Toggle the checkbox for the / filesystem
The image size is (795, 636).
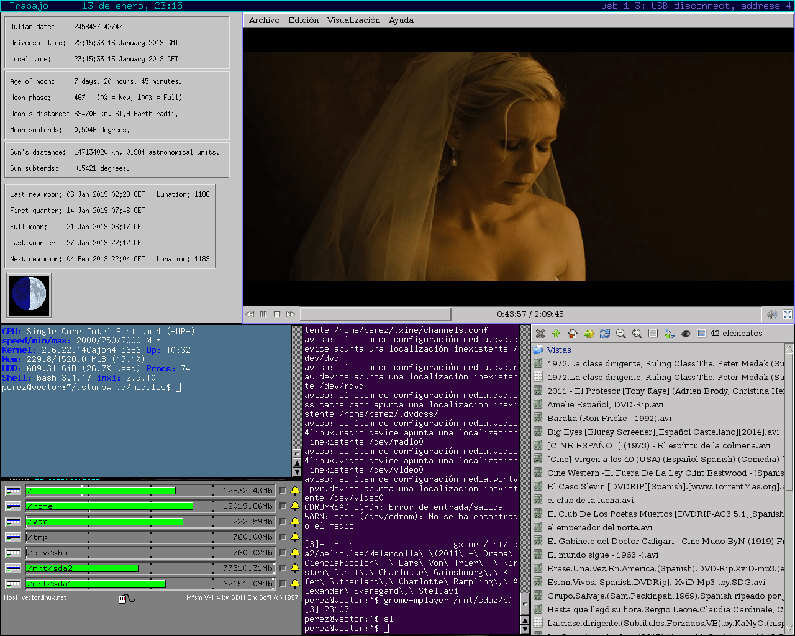coord(283,491)
